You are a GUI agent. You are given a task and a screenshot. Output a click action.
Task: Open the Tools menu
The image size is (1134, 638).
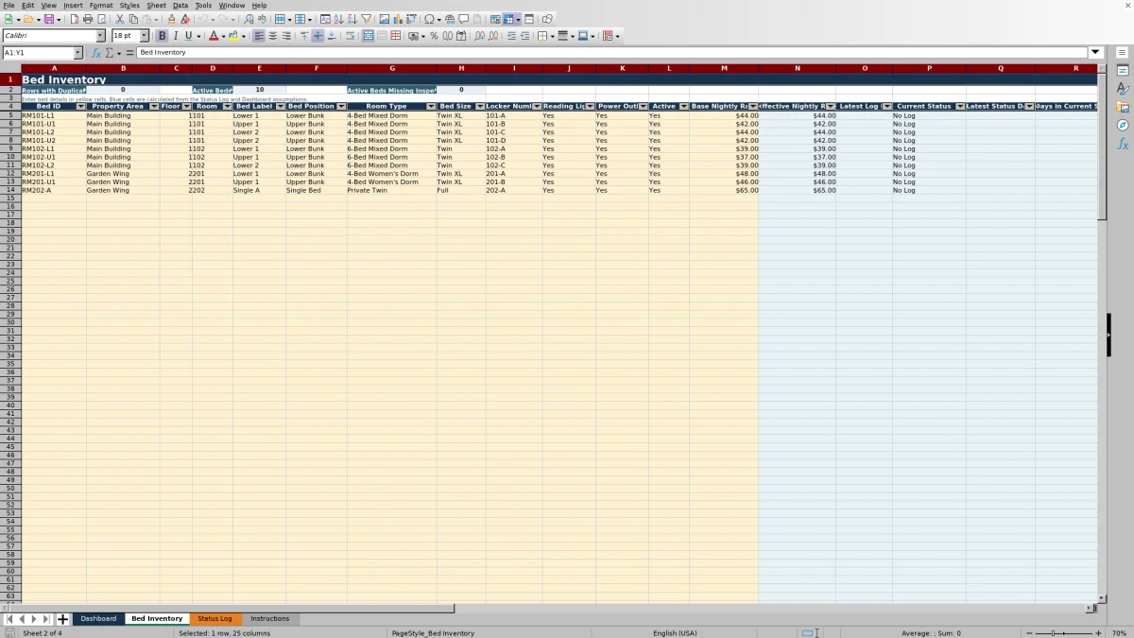point(203,6)
